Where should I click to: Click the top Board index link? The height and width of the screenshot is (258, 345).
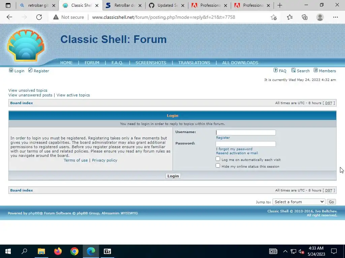pos(22,103)
